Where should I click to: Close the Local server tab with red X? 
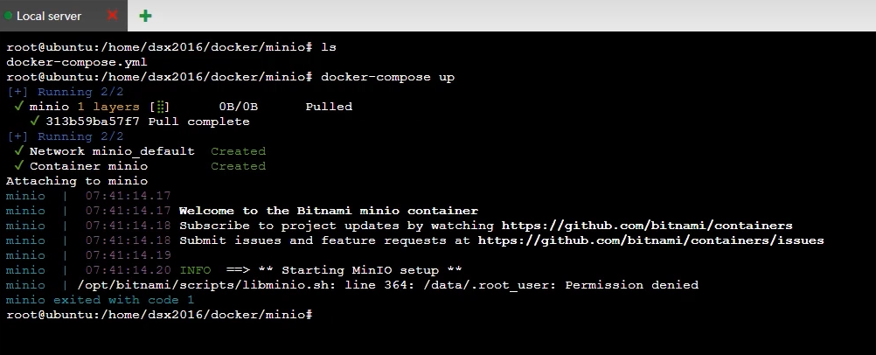tap(112, 16)
